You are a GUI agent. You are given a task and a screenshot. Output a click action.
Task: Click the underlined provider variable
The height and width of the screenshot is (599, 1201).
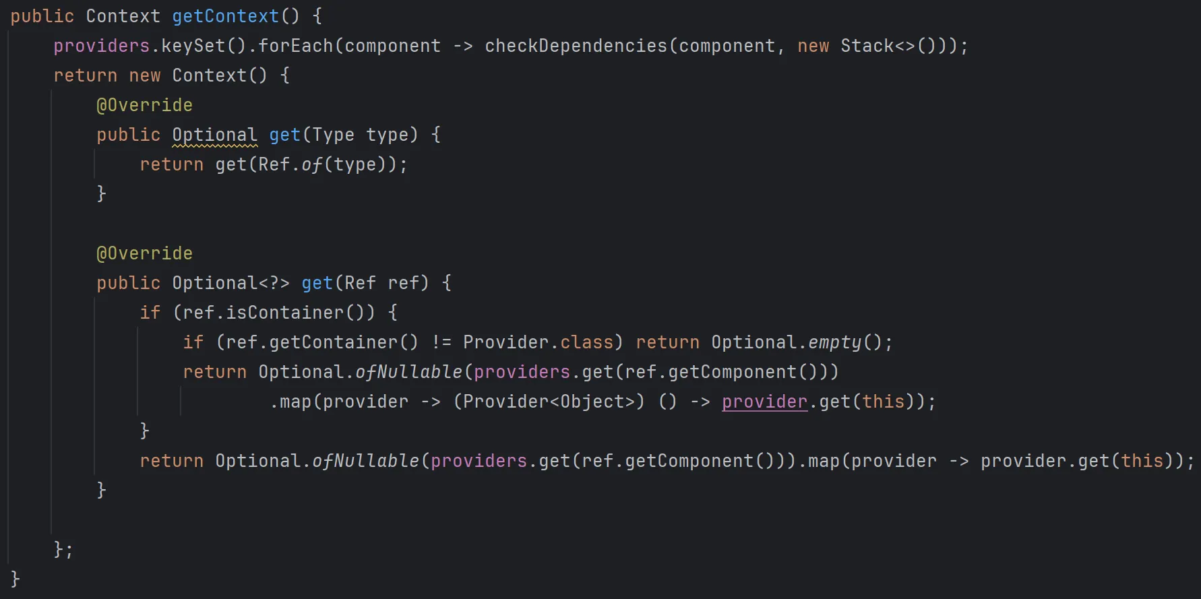(x=764, y=402)
